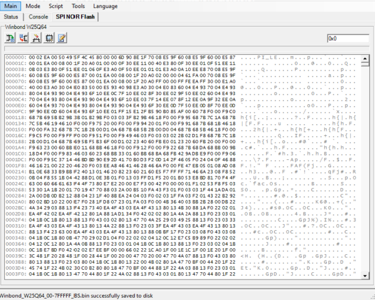Image resolution: width=375 pixels, height=300 pixels.
Task: Click offset label 000214:
Action: 16,172
